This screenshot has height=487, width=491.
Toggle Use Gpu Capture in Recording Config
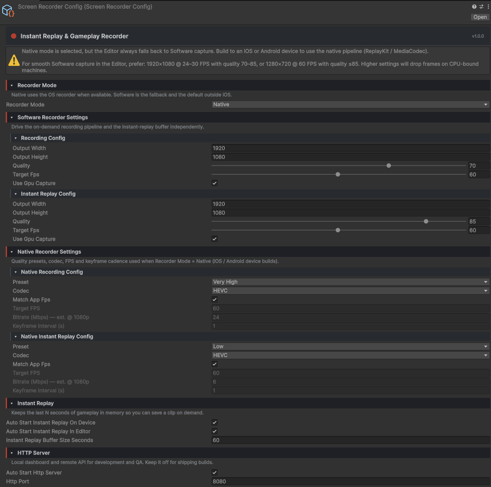[x=215, y=183]
